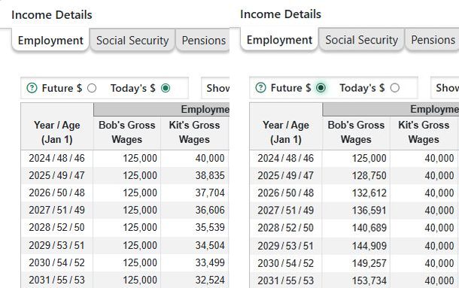Click help icon beside right Future $
459x288 pixels.
coord(261,87)
